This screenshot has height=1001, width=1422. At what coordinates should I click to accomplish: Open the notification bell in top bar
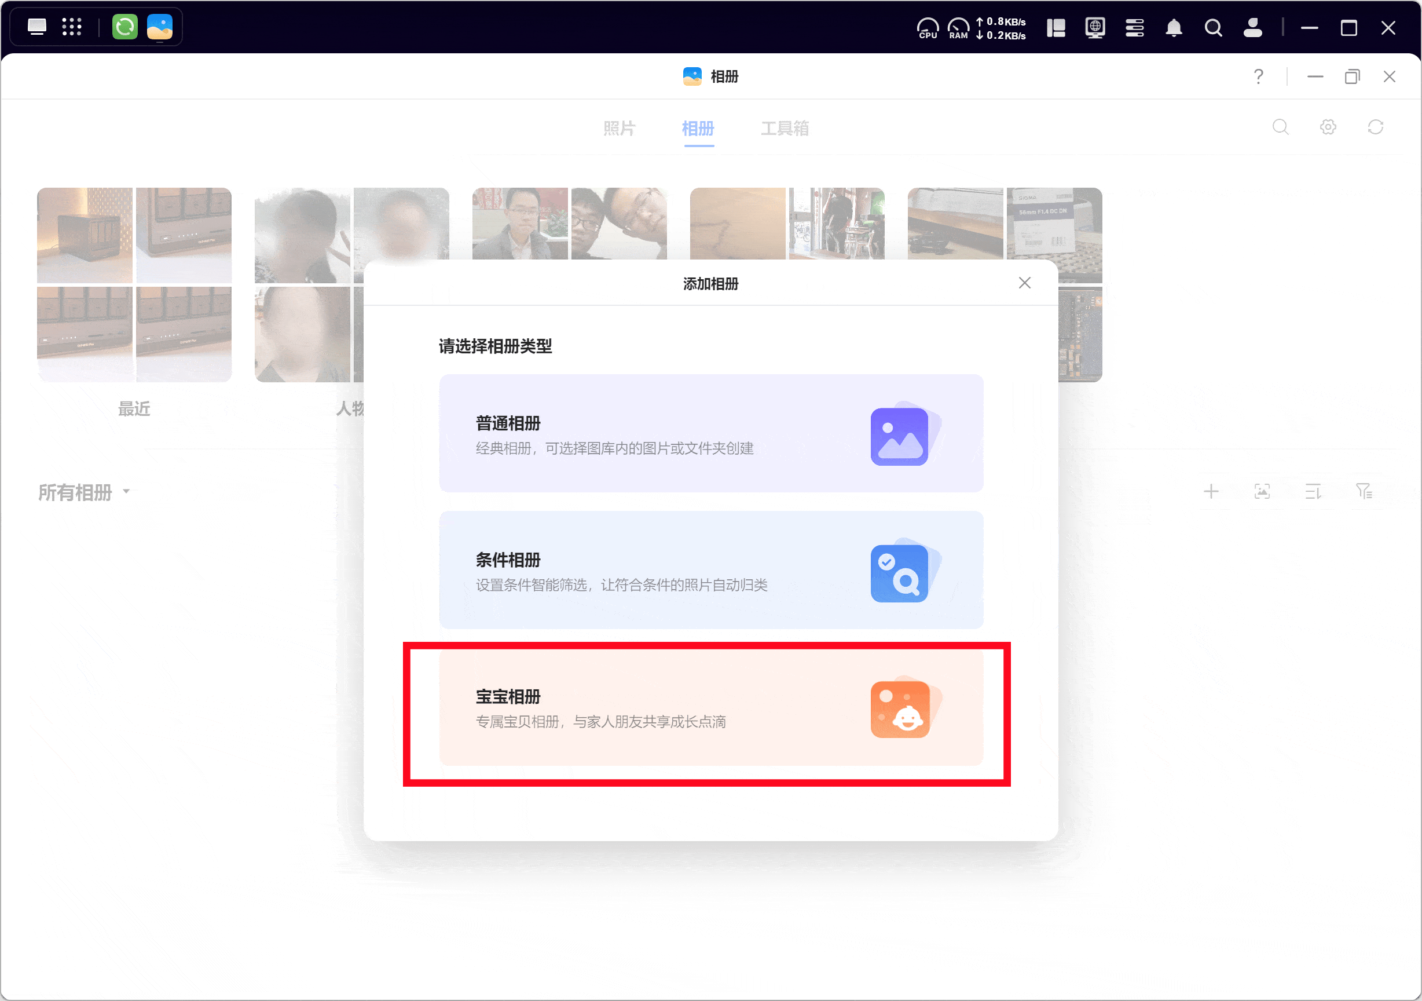1174,28
